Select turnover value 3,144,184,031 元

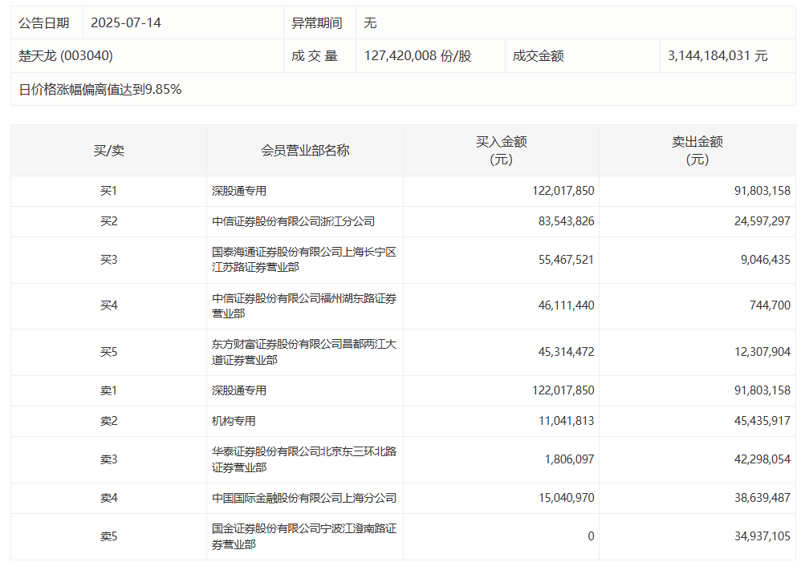718,55
